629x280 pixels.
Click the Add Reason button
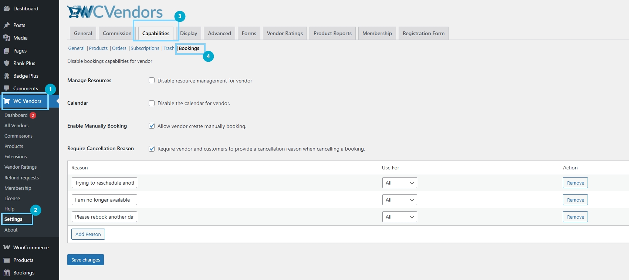tap(88, 234)
